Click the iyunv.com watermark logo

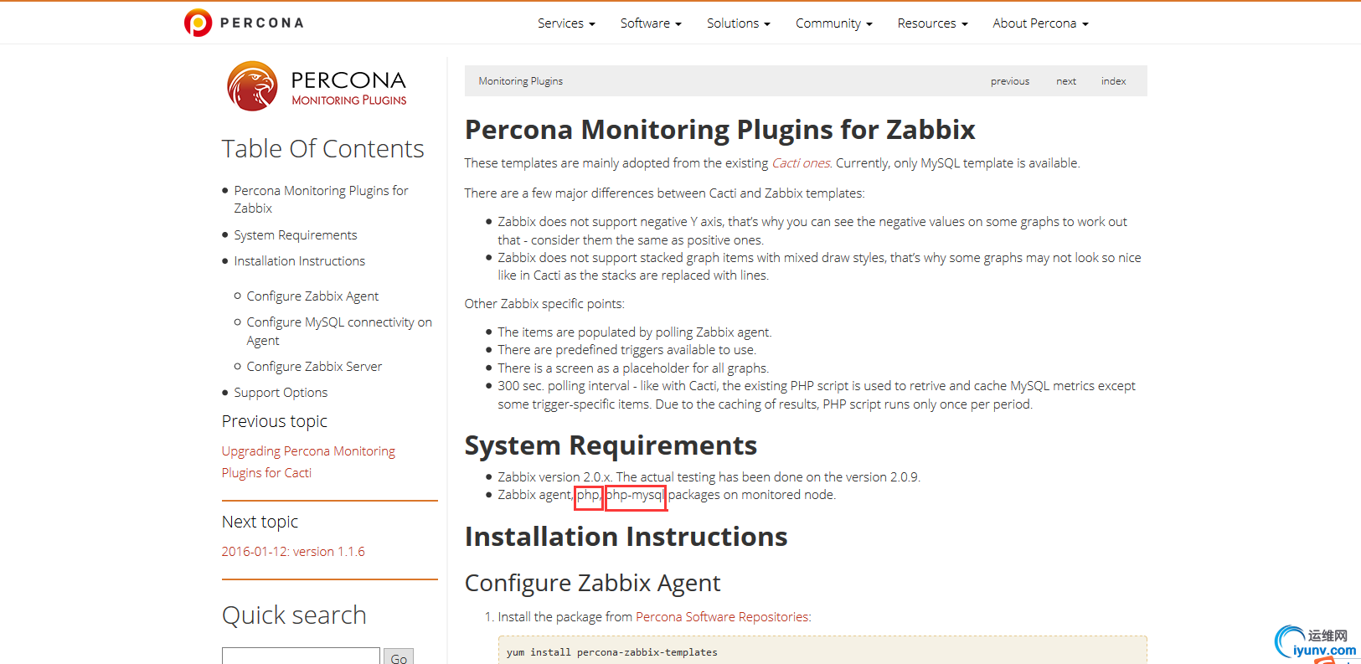pyautogui.click(x=1316, y=643)
